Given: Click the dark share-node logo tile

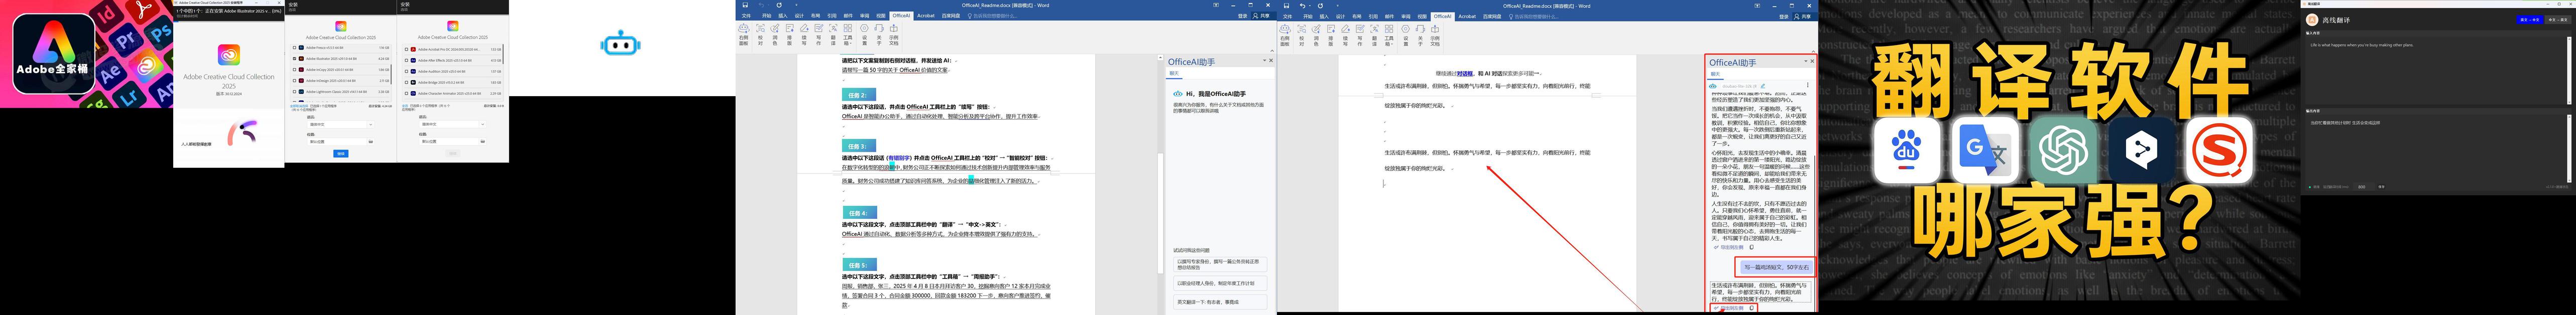Looking at the screenshot, I should 2141,150.
